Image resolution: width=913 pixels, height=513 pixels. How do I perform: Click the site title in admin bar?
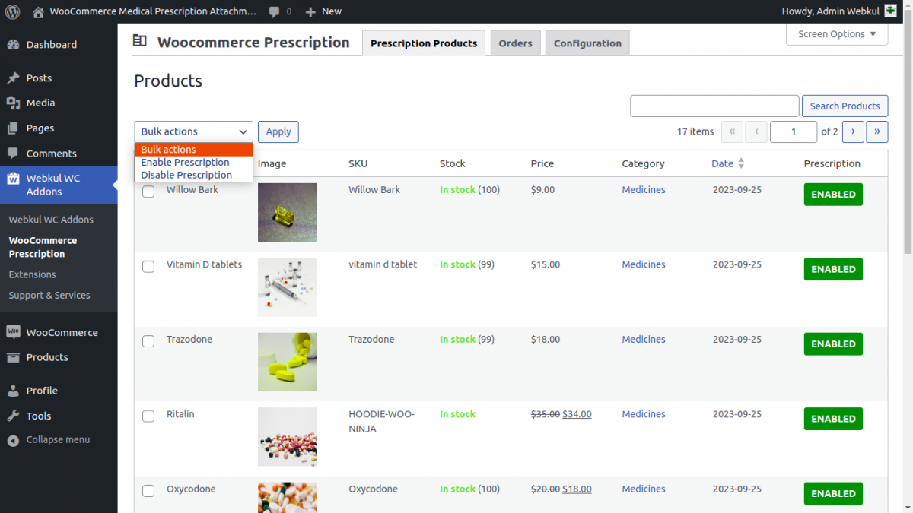point(153,11)
